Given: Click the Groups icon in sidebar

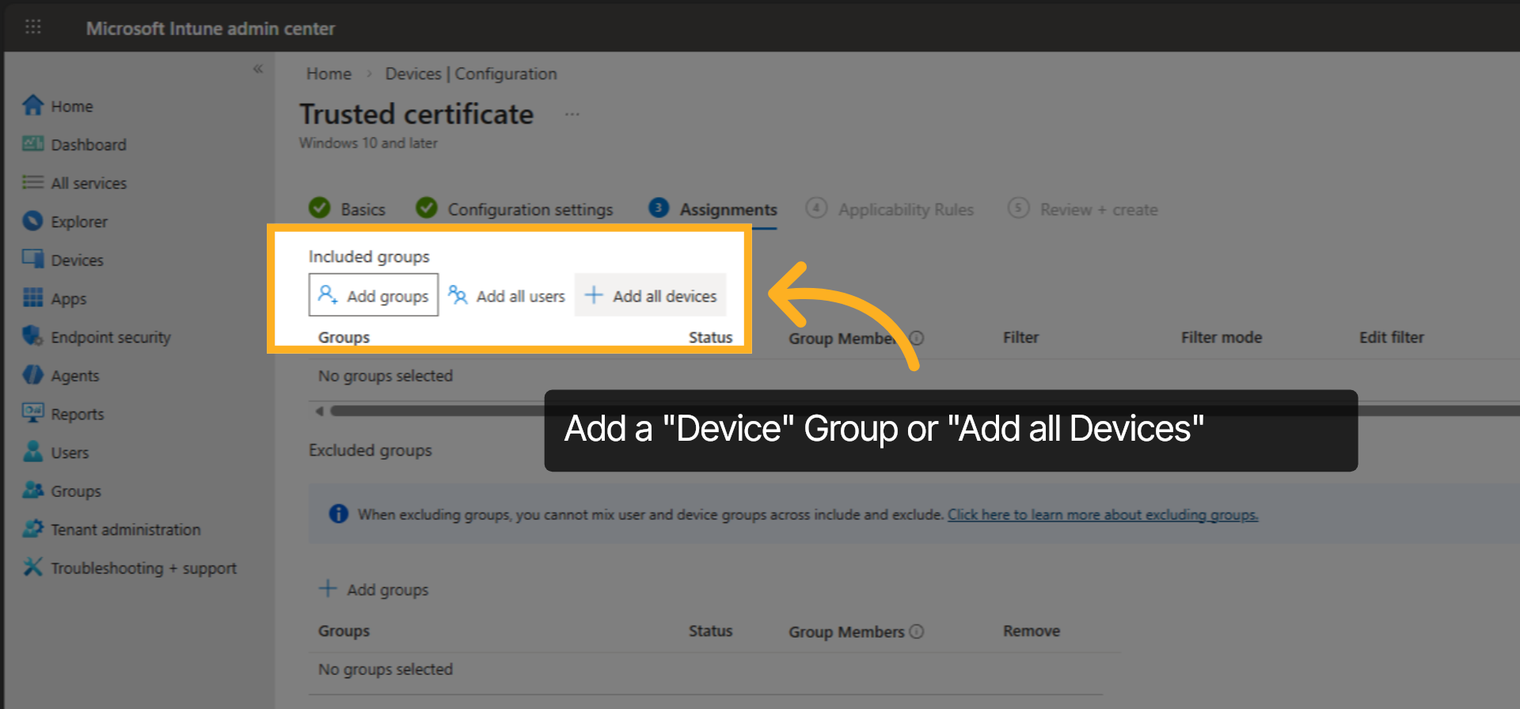Looking at the screenshot, I should click(x=32, y=490).
